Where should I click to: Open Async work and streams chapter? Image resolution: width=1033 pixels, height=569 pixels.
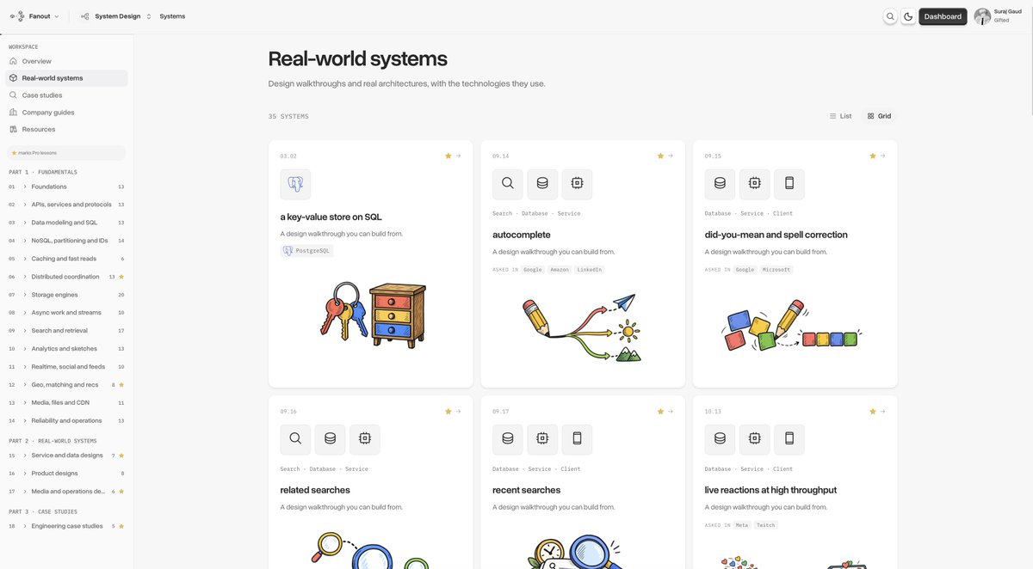[x=66, y=313]
